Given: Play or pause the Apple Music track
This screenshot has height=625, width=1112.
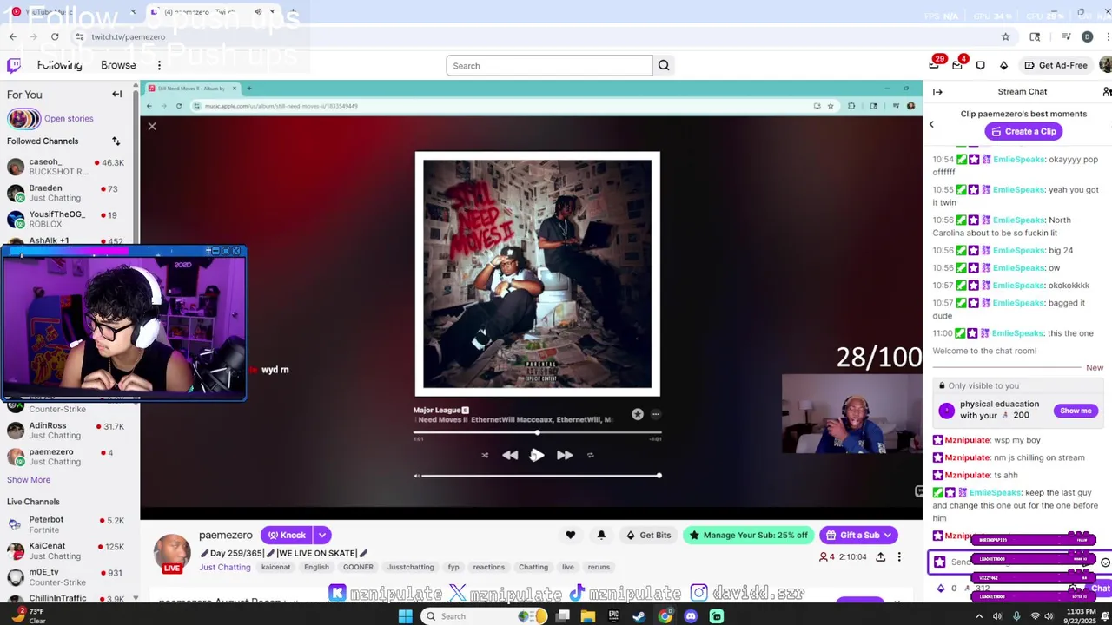Looking at the screenshot, I should (x=537, y=455).
